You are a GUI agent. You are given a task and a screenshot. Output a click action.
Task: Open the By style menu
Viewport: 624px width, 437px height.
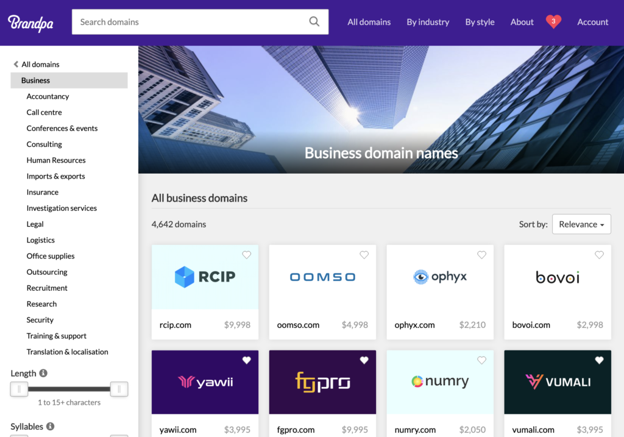(480, 22)
